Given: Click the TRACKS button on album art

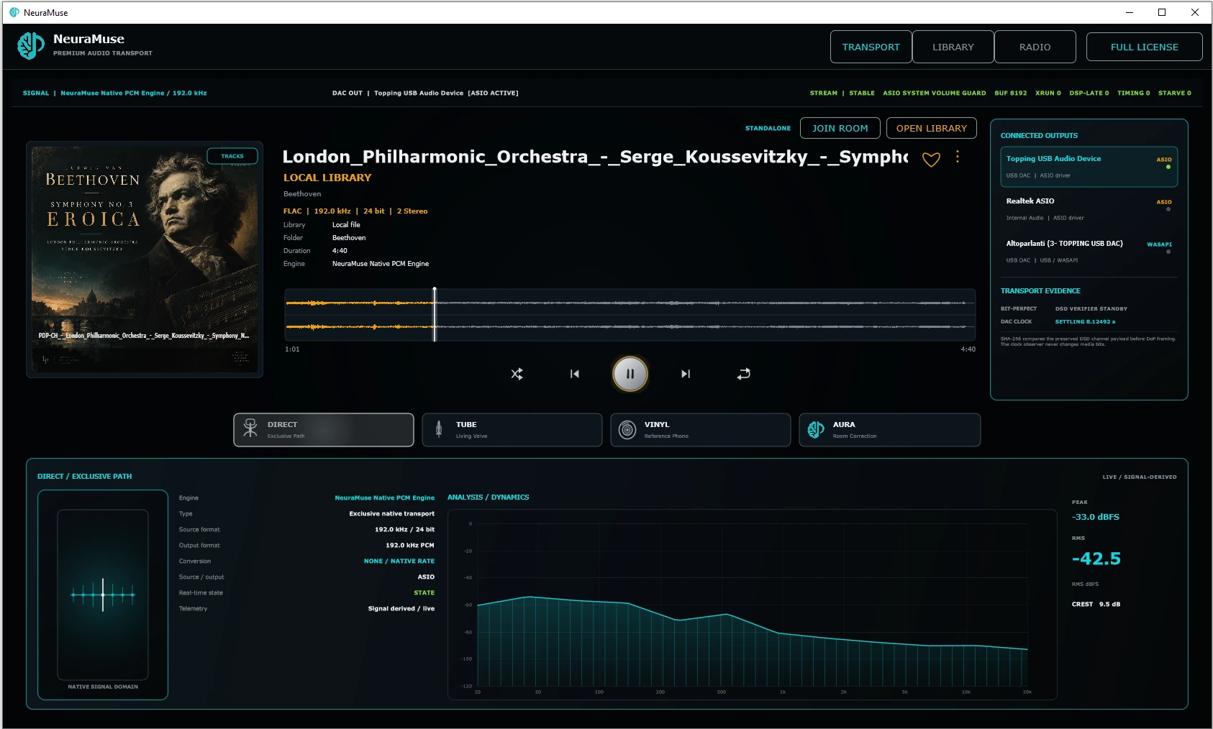Looking at the screenshot, I should pos(232,156).
